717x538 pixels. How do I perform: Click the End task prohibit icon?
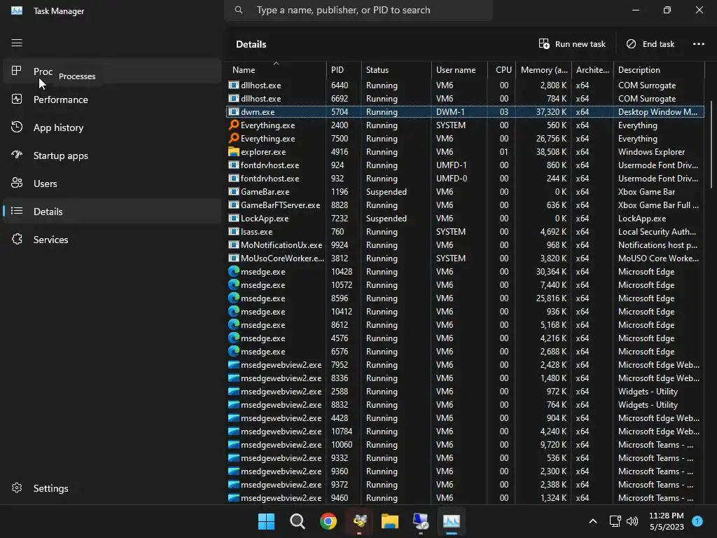point(631,43)
